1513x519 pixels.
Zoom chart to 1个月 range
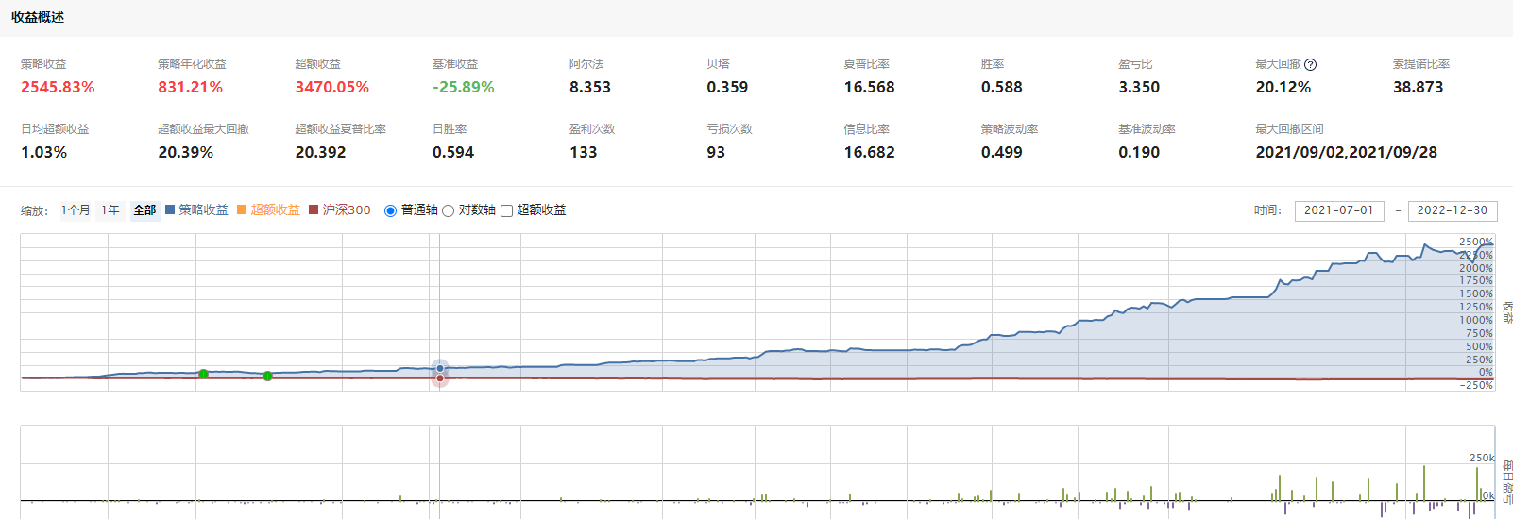76,210
